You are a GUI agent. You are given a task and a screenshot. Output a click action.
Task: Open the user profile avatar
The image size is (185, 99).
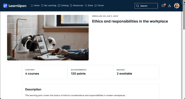point(177,6)
